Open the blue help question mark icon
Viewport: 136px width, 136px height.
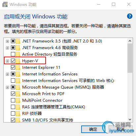click(130, 16)
